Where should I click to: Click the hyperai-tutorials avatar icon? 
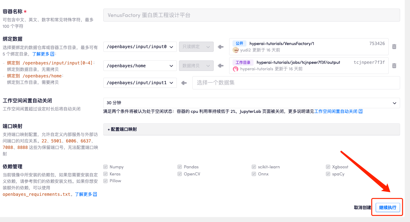coord(236,69)
